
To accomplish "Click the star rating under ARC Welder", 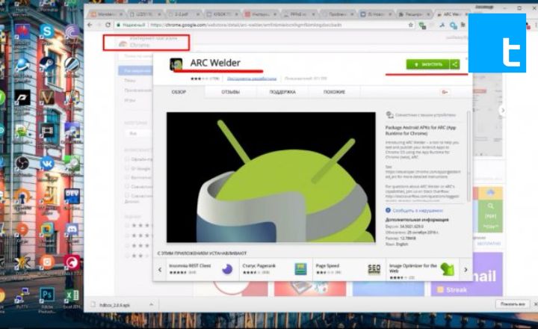I will click(200, 79).
